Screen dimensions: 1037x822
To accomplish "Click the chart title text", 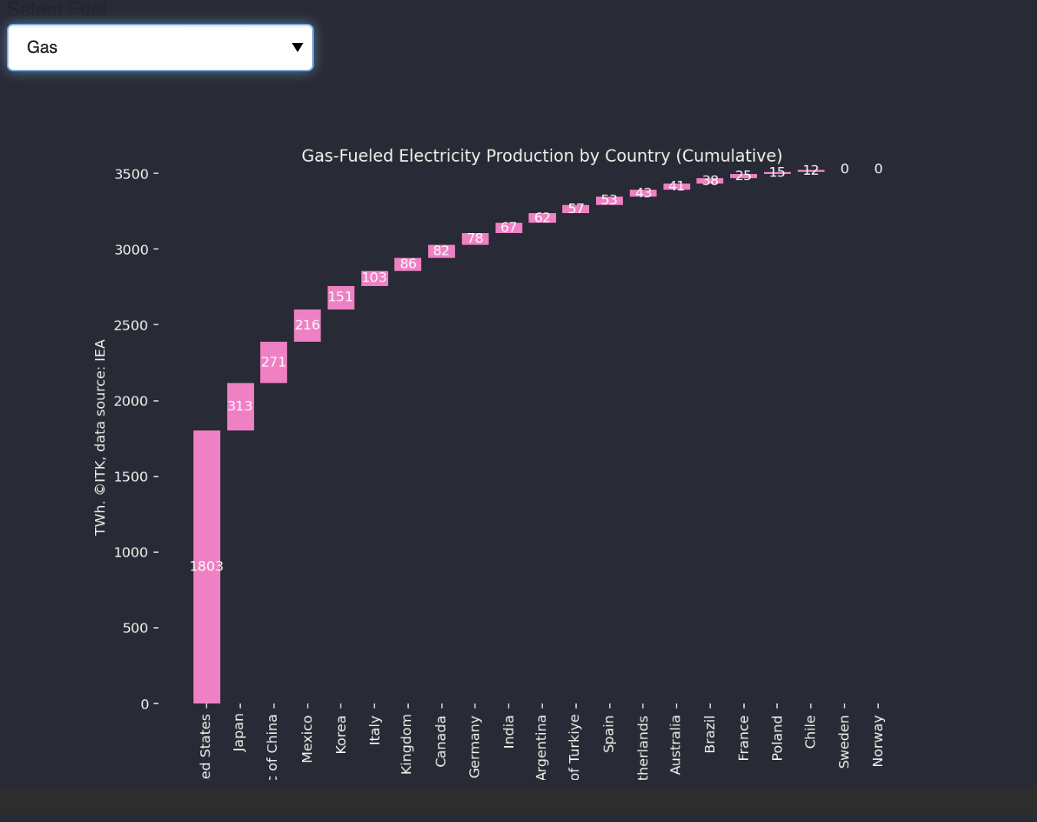I will click(542, 156).
